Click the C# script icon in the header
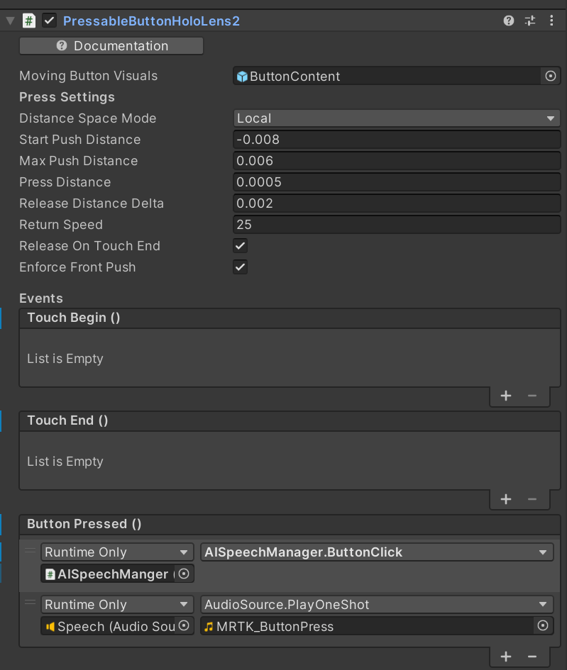 tap(28, 21)
